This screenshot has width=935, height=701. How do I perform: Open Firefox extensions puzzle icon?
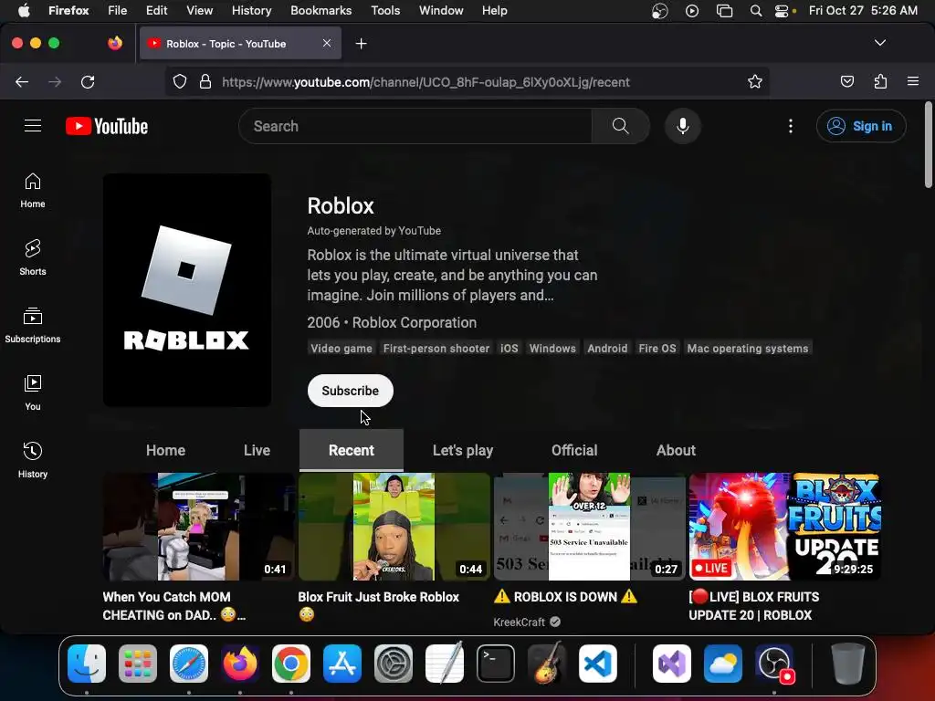point(880,81)
